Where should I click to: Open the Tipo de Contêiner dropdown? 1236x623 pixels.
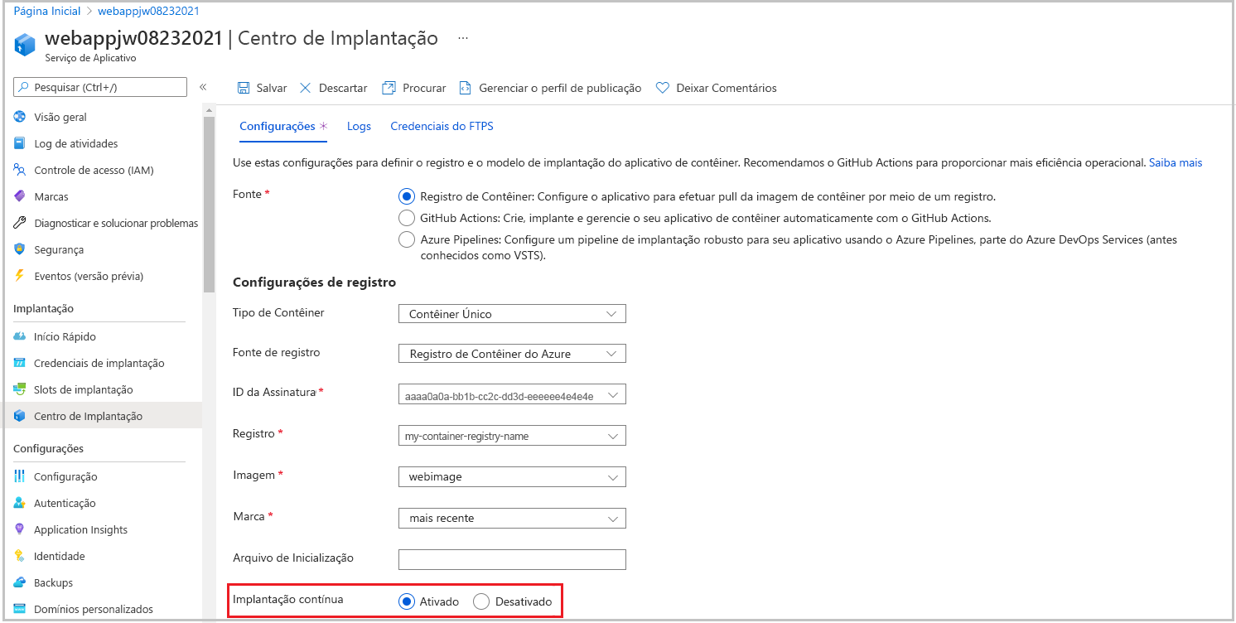pyautogui.click(x=512, y=314)
